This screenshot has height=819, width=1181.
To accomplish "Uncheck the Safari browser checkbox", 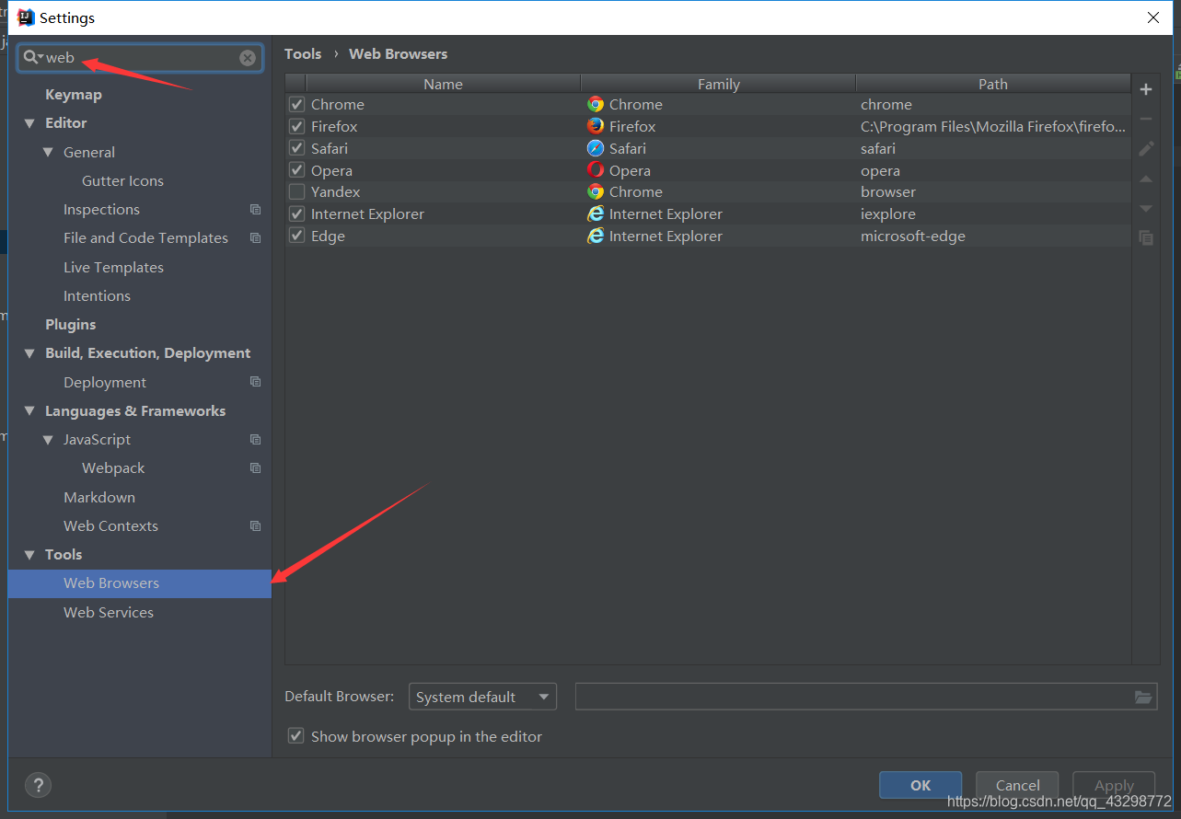I will [296, 148].
